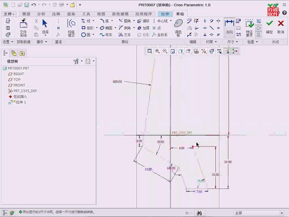Screen dimensions: 289x217
Task: Click the Zoom In view icon
Action: click(157, 51)
